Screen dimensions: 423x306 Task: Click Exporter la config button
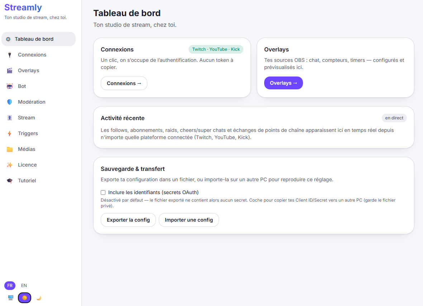point(128,220)
